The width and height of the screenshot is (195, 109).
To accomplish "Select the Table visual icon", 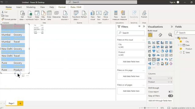I will click(154, 60).
